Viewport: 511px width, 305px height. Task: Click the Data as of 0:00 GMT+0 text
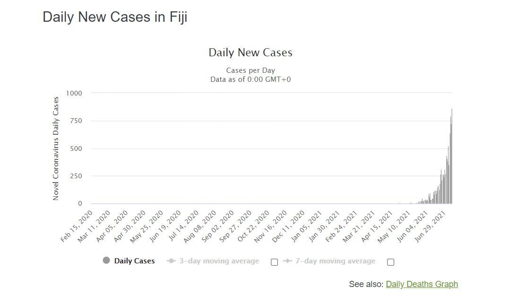pos(251,79)
